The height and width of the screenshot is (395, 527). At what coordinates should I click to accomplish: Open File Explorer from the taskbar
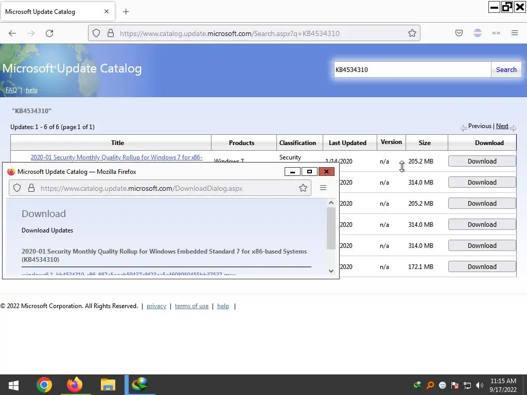click(x=108, y=385)
